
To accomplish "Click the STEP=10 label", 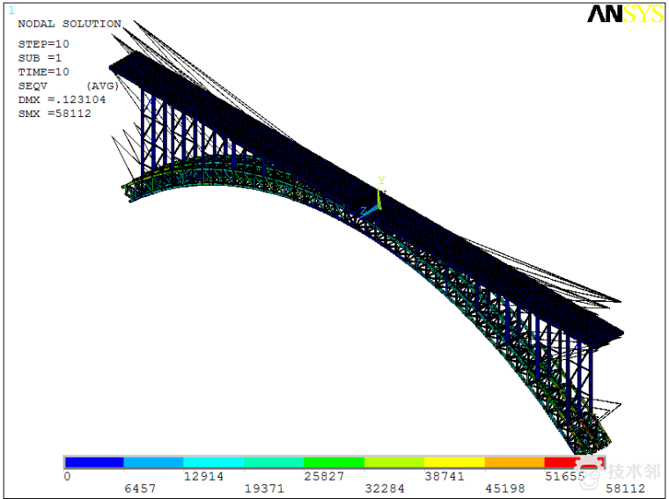I will click(43, 44).
